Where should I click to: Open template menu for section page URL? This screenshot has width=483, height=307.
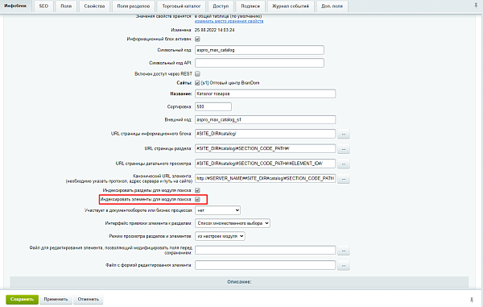[x=344, y=149]
